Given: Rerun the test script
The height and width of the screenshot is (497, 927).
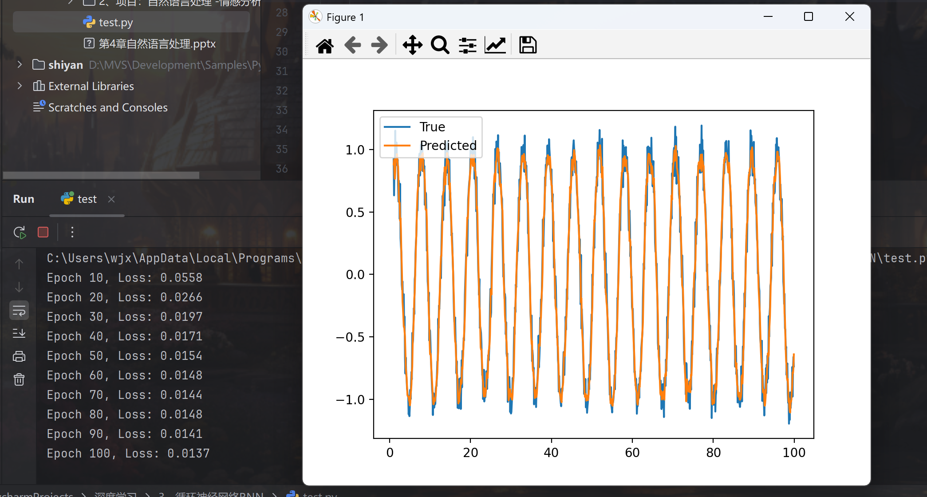Looking at the screenshot, I should point(20,232).
